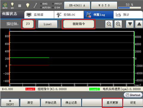This screenshot has width=143, height=108.
Task: Click the monitor screen icon on 监视器 tab
Action: tap(29, 15)
